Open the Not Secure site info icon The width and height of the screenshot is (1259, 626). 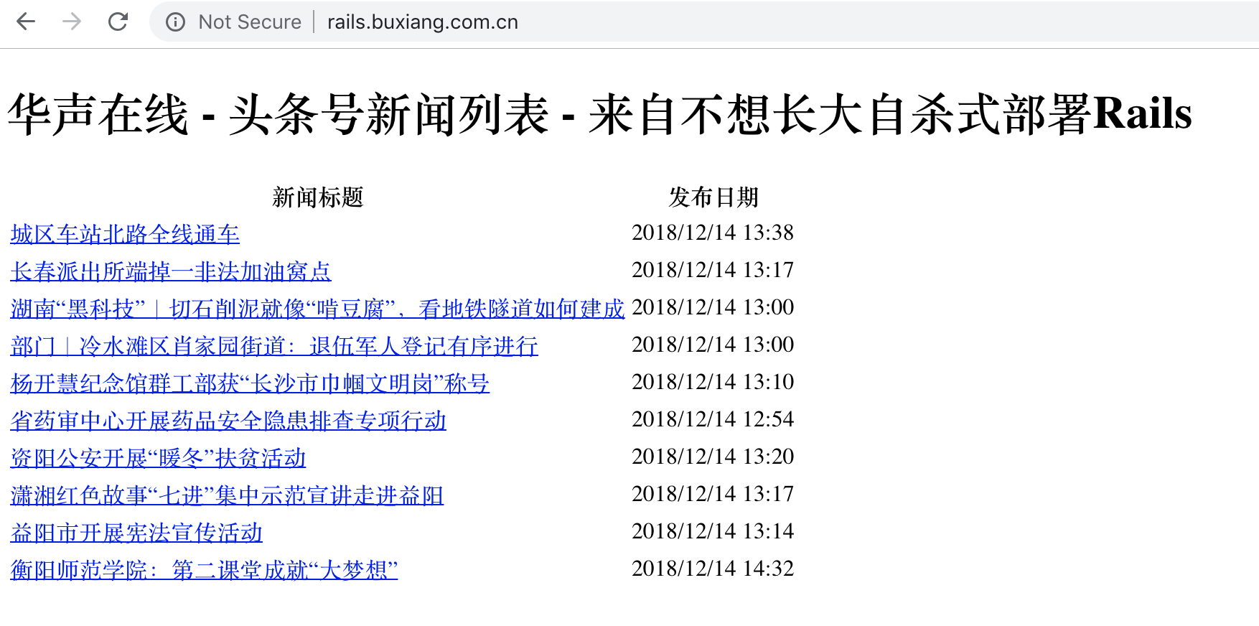point(175,22)
